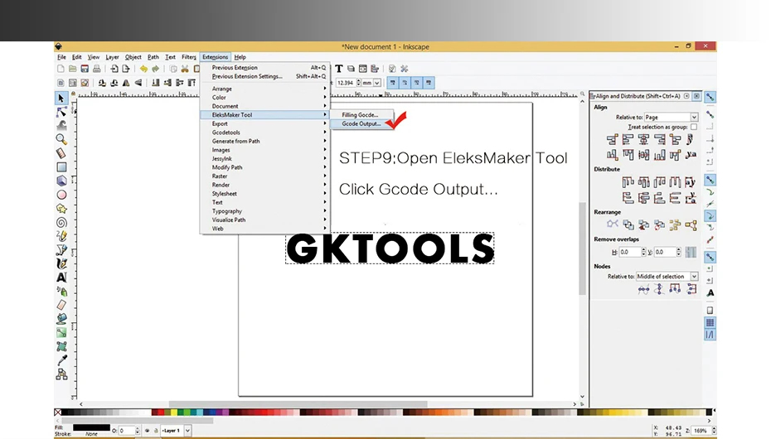The width and height of the screenshot is (771, 439).
Task: Choose Filling Gcode submenu entry
Action: 361,115
